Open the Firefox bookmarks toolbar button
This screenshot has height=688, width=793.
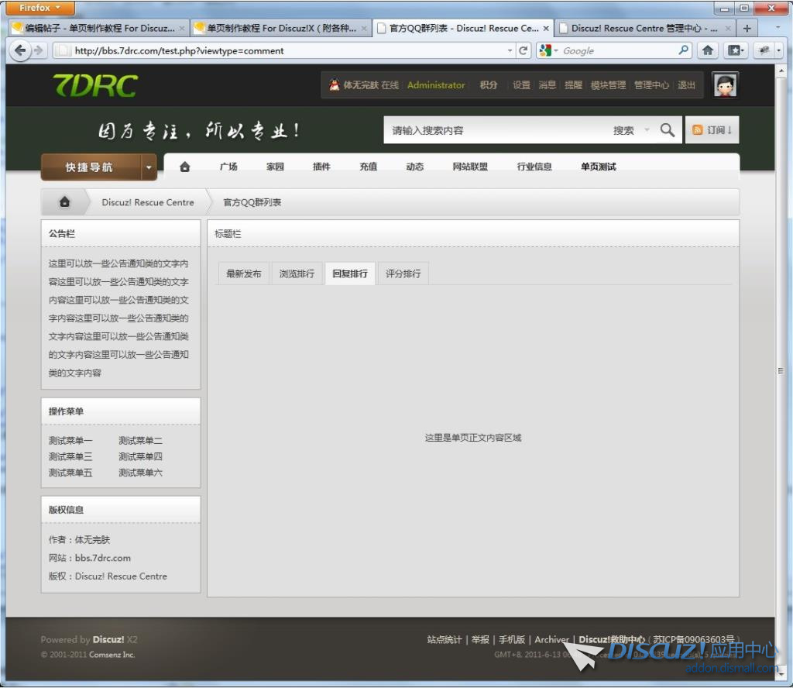[x=733, y=51]
